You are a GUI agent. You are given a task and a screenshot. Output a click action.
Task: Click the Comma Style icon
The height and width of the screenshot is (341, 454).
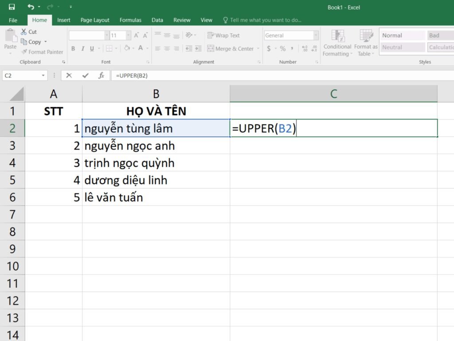(292, 49)
